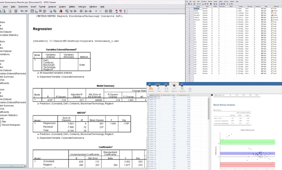Viewport: 282px width, 170px height.
Task: Click the Factor icon in the analyses ribbon
Action: pos(190,89)
